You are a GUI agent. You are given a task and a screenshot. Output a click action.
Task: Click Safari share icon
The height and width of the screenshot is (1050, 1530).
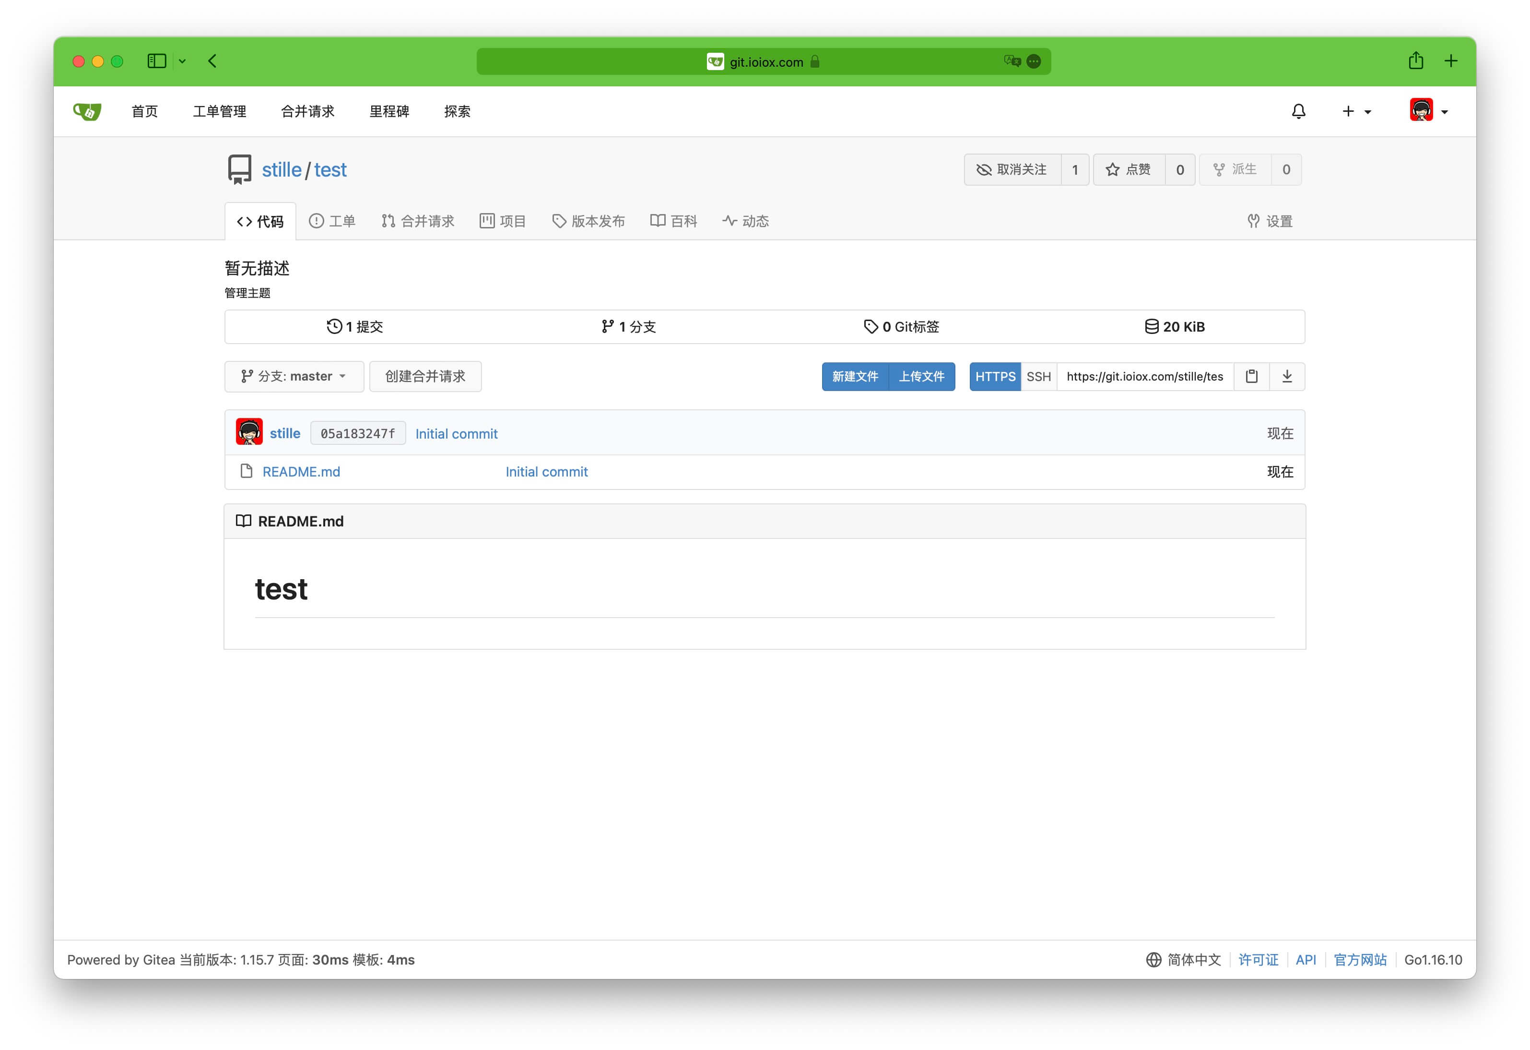tap(1415, 61)
